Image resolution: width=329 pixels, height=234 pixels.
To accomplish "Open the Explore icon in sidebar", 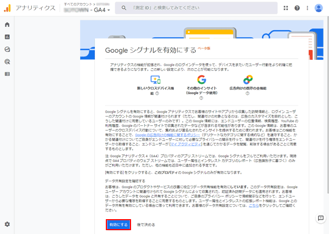I will click(7, 49).
